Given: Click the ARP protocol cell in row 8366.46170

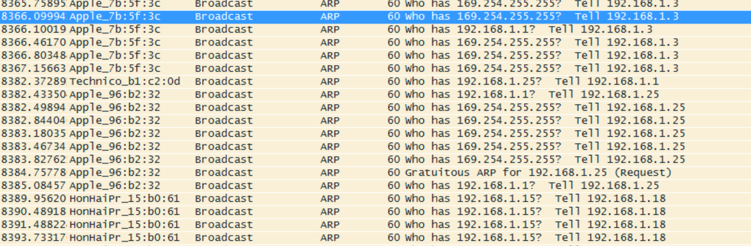Looking at the screenshot, I should [x=330, y=42].
